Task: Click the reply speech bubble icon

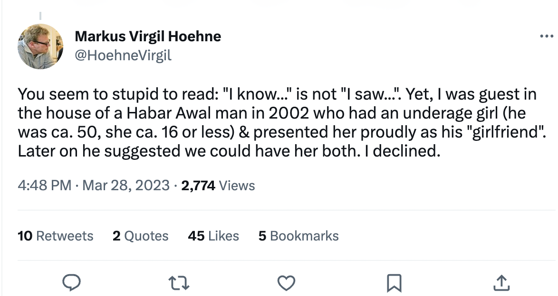Action: [71, 283]
